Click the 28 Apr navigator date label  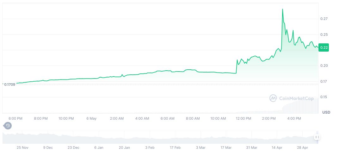[302, 148]
